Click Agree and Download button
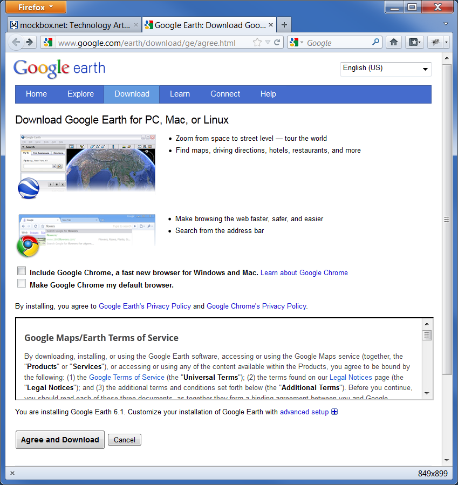 coord(60,440)
